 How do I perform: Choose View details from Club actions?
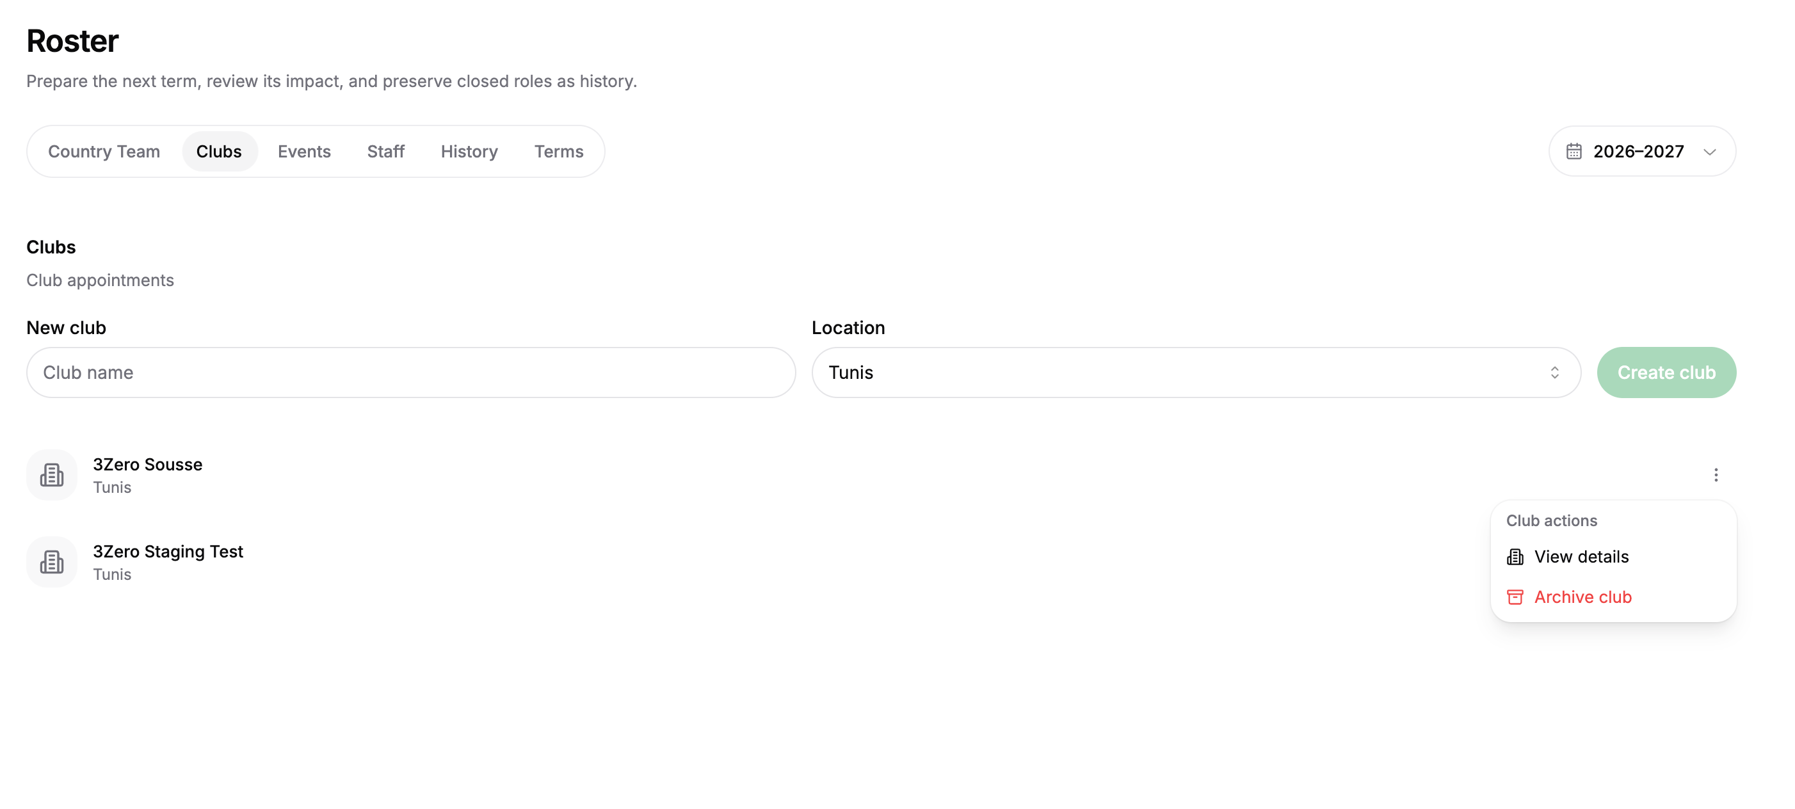point(1613,557)
